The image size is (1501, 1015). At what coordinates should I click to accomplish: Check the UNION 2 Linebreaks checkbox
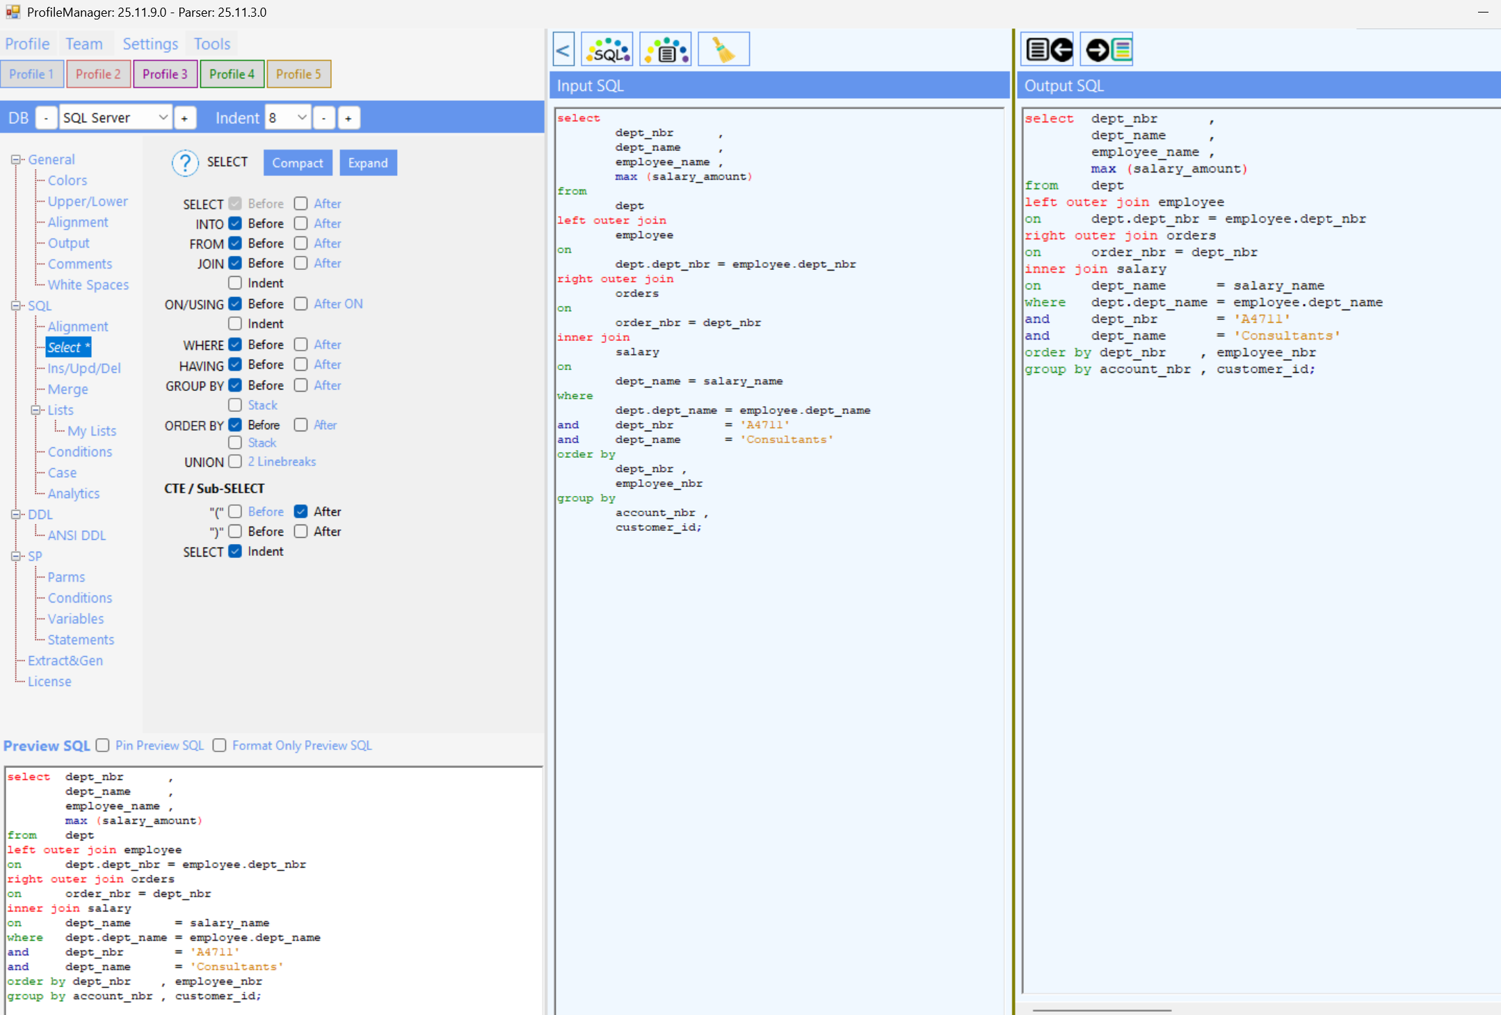pos(235,461)
